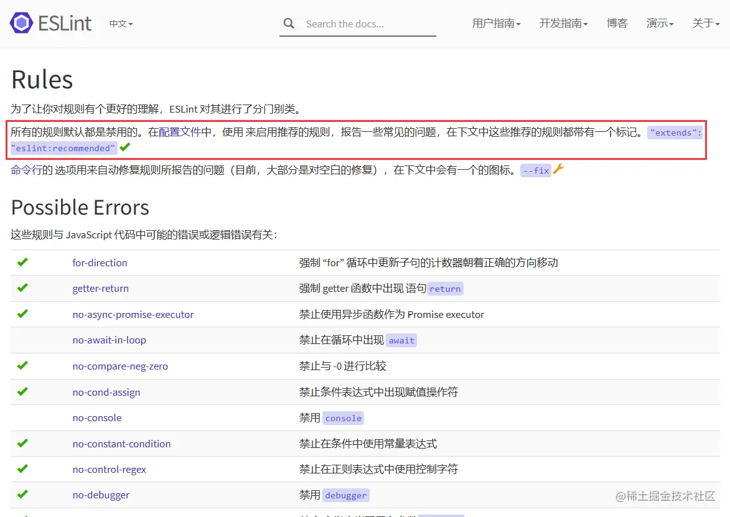The height and width of the screenshot is (517, 730).
Task: Click the checkmark beside no-cond-assign
Action: point(22,391)
